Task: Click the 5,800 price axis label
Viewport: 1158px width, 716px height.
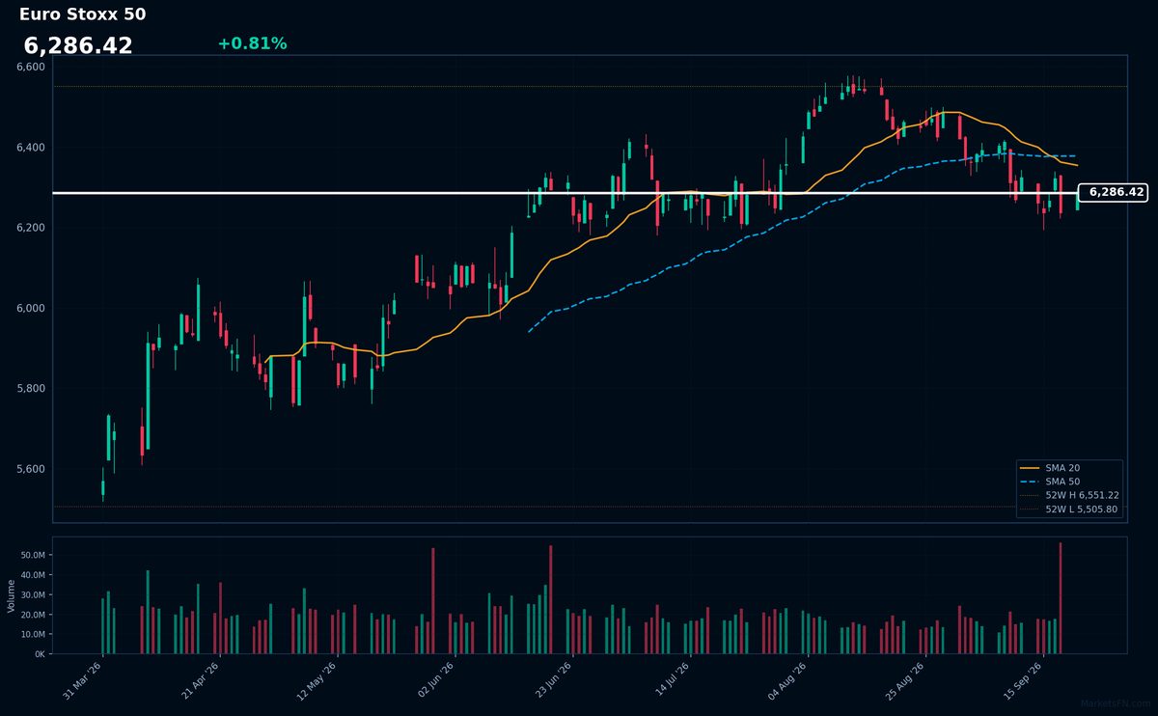Action: pos(31,389)
